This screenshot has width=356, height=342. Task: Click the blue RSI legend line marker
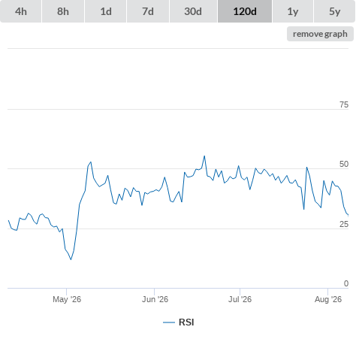169,322
